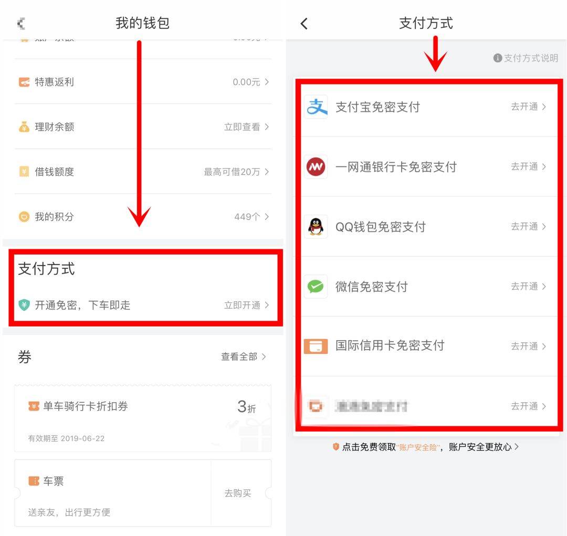567x536 pixels.
Task: Tap 账户安全险 promotional link
Action: tap(418, 447)
